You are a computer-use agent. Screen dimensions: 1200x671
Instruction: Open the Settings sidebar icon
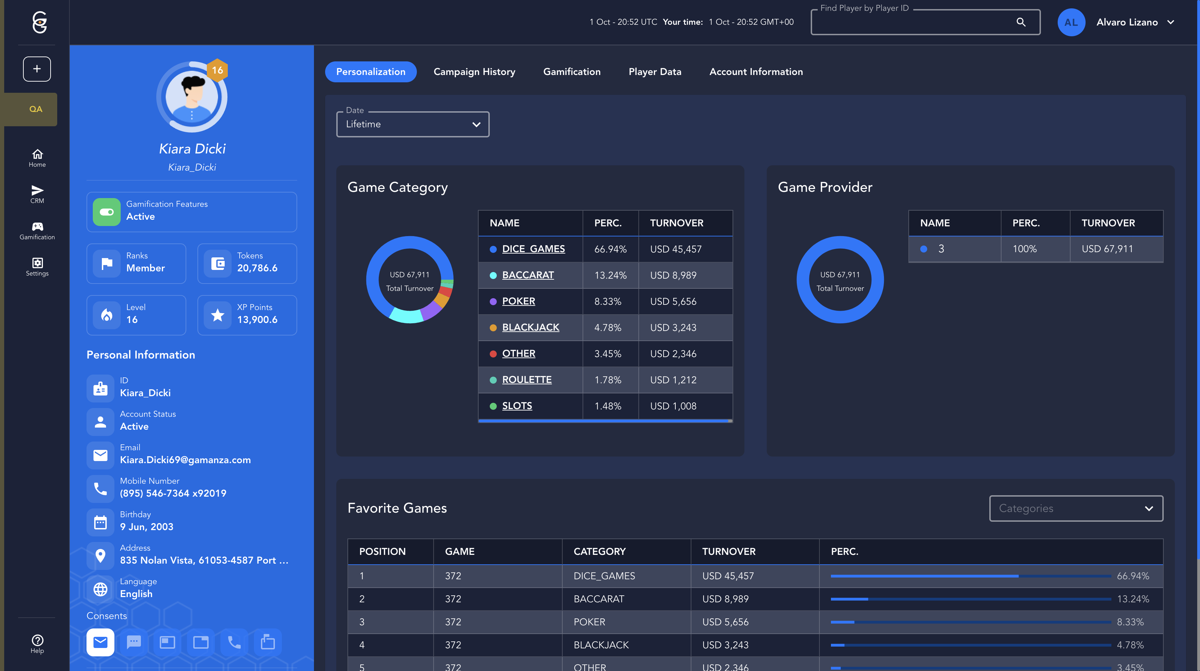[37, 266]
